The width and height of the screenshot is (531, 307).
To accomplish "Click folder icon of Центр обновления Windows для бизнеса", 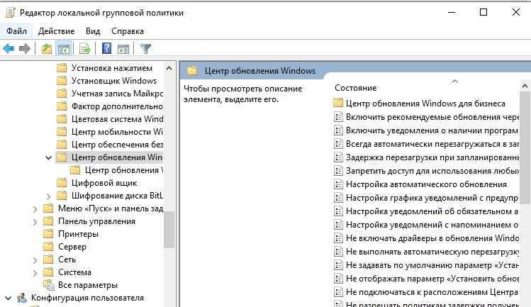I will 338,103.
